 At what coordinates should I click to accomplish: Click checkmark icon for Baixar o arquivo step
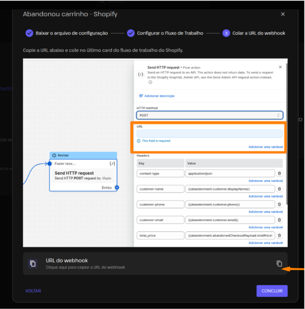click(x=29, y=33)
